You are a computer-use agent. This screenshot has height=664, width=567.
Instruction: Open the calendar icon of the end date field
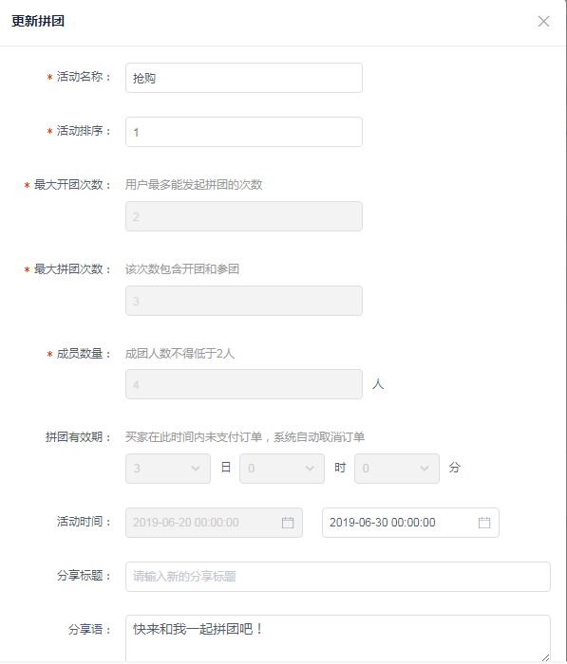pos(483,523)
